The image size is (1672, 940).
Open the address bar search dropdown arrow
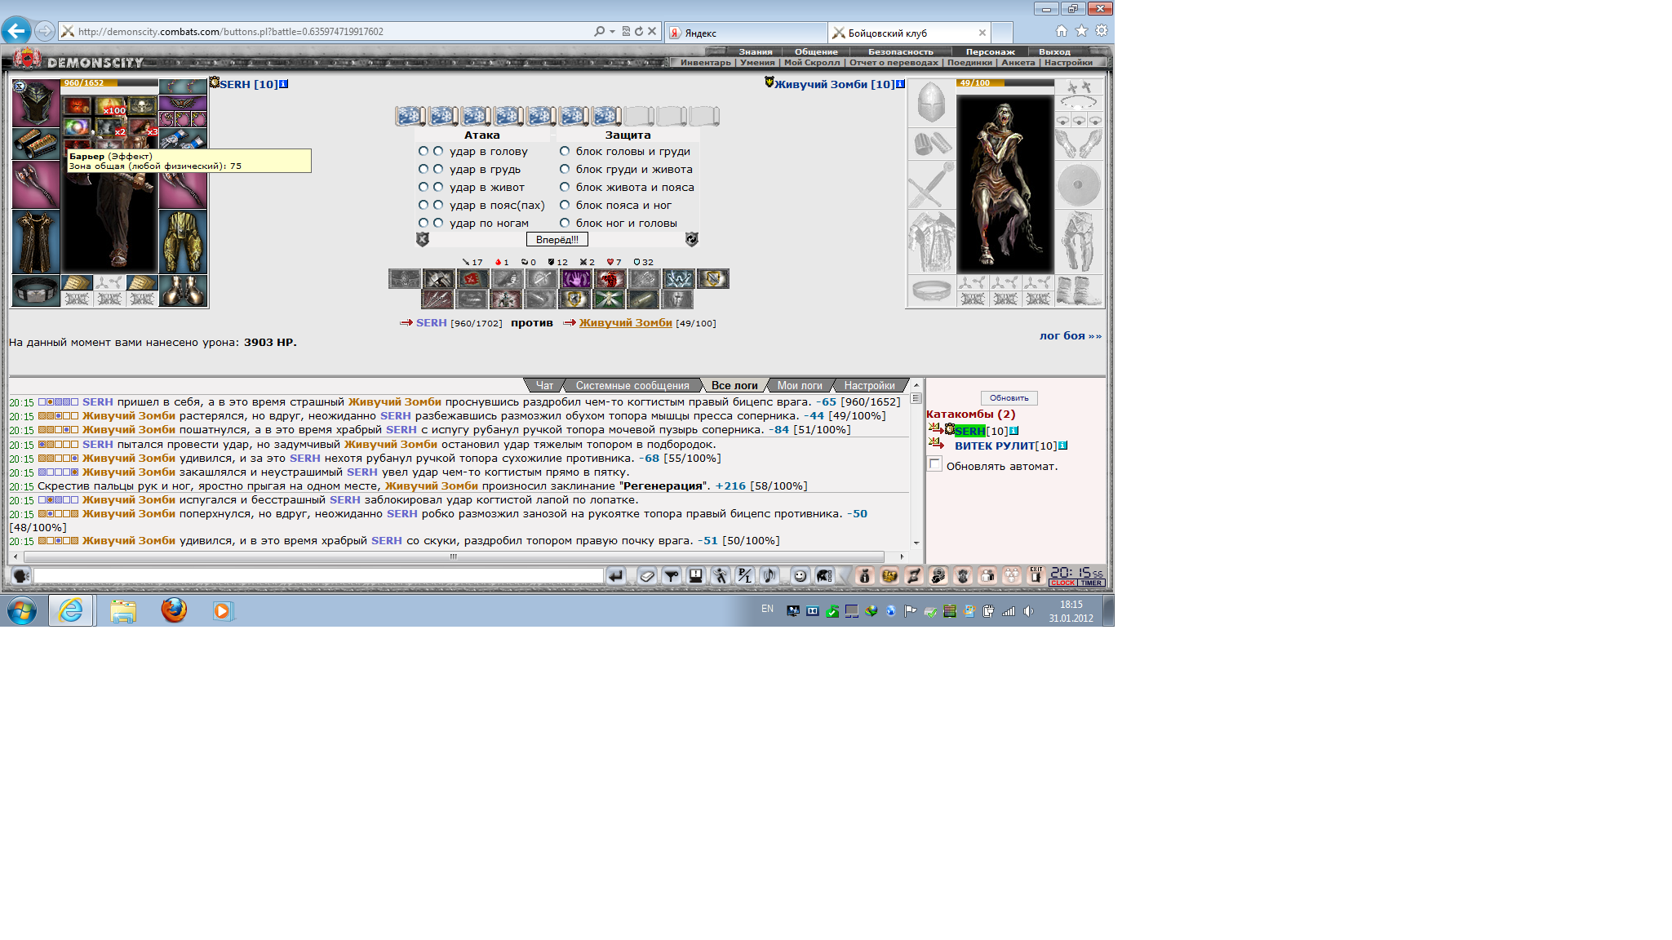pos(612,32)
